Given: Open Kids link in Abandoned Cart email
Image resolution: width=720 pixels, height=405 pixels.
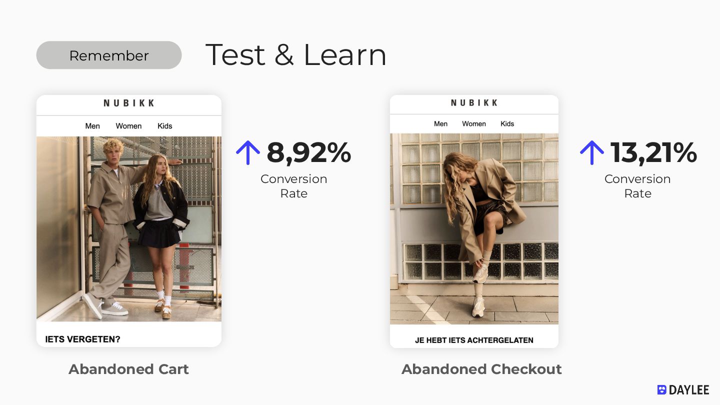Looking at the screenshot, I should (165, 126).
